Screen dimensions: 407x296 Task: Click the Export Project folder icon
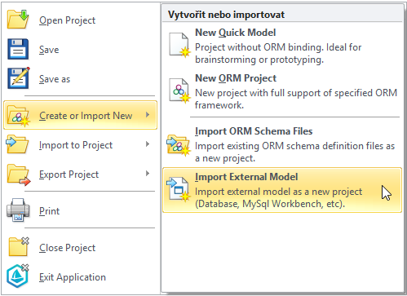pos(19,175)
